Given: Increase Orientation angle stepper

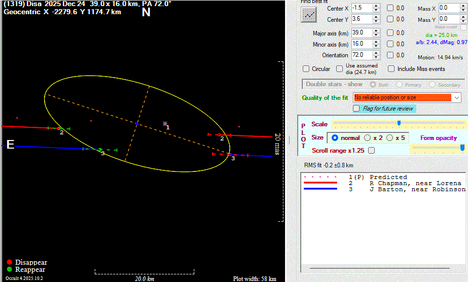Looking at the screenshot, I should point(376,53).
